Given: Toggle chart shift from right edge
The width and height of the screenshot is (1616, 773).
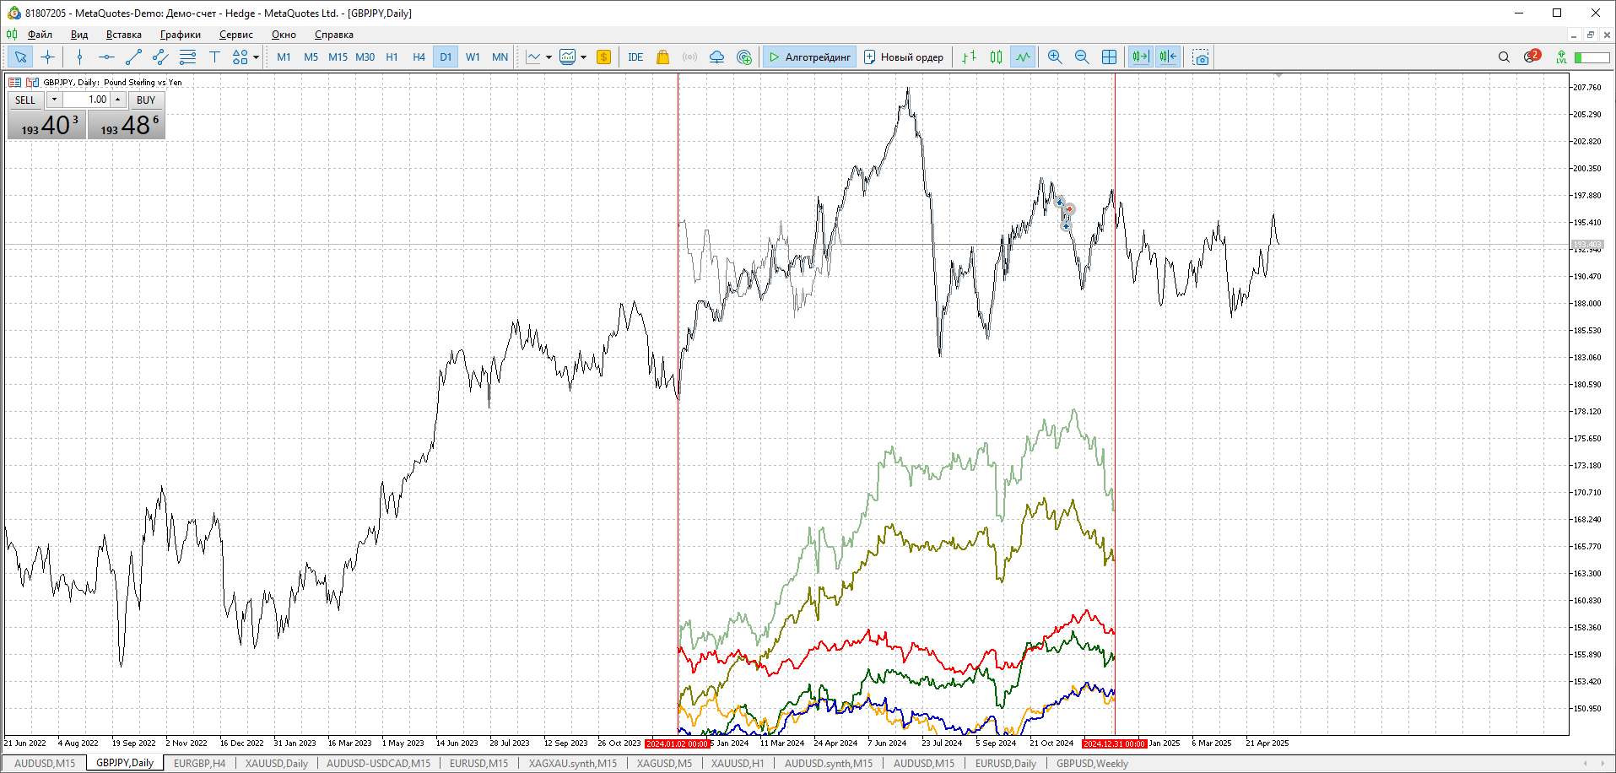Looking at the screenshot, I should (1168, 57).
